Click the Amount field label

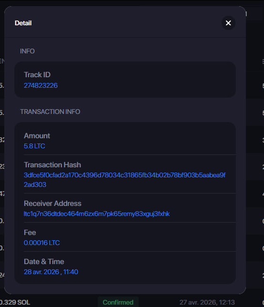point(37,136)
